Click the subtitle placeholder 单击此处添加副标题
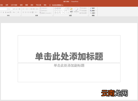This screenshot has width=138, height=101. 69,65
